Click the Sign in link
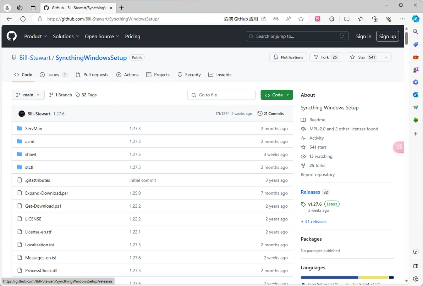This screenshot has width=423, height=286. pos(364,37)
